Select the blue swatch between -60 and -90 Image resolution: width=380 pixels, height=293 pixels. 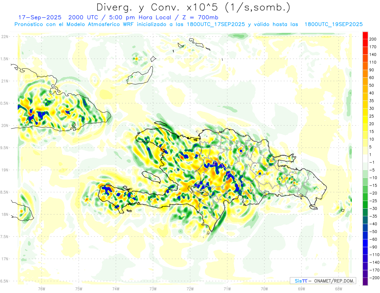point(365,243)
